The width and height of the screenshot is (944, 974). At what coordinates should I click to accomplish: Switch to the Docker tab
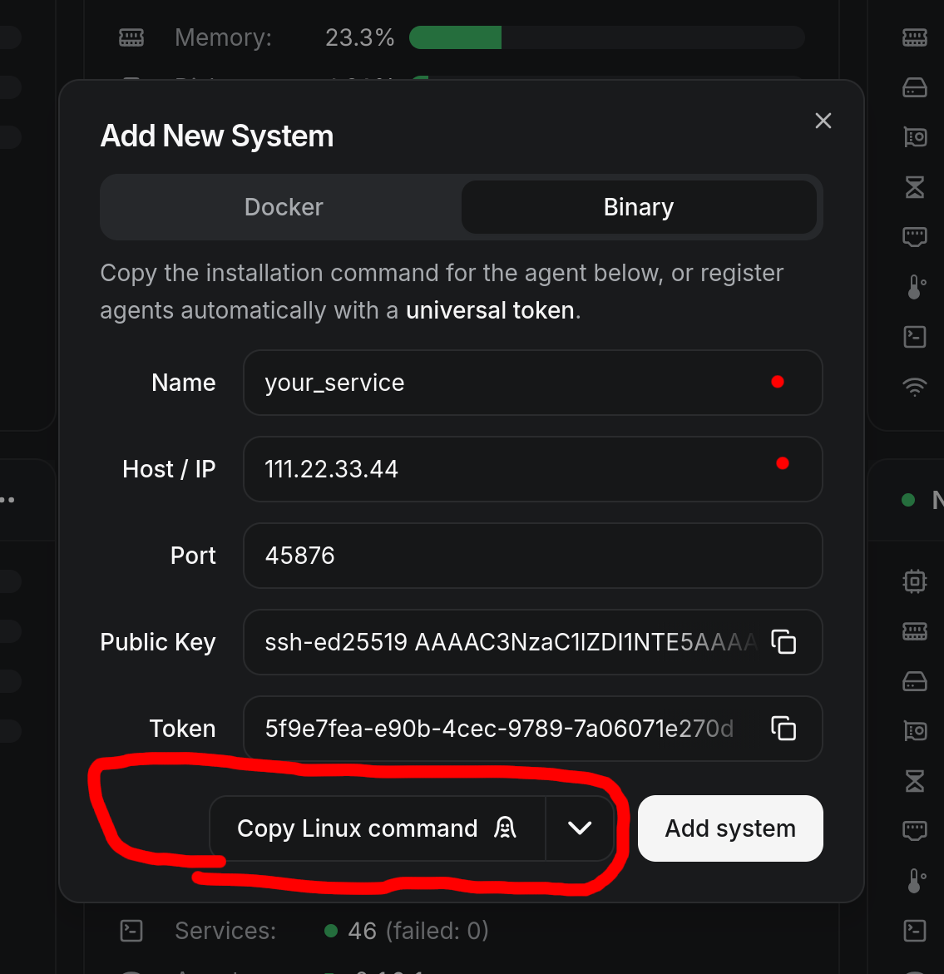click(x=283, y=207)
